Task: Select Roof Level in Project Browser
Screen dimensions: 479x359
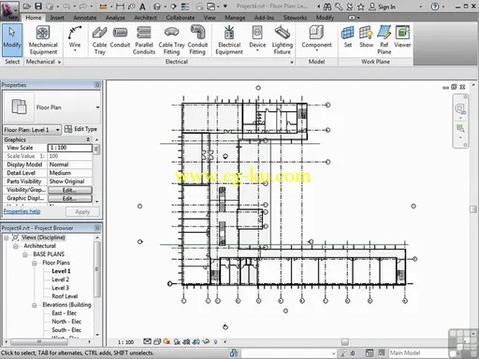Action: pos(65,296)
